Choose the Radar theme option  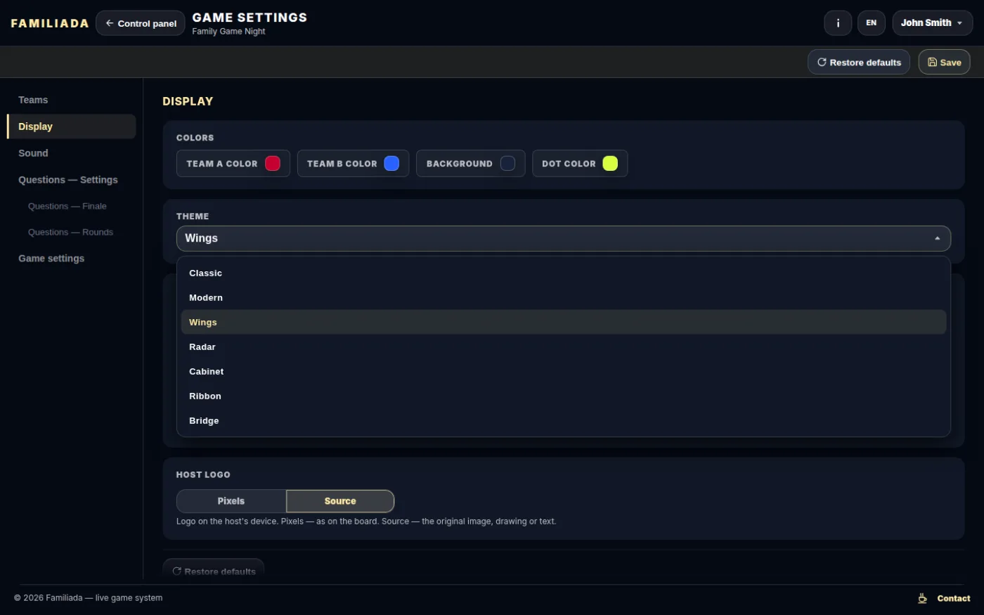pos(563,347)
